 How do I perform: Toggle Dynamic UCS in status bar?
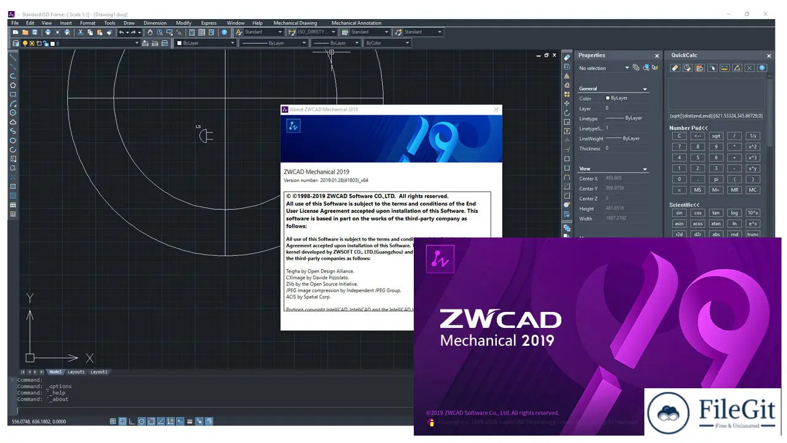tap(170, 421)
